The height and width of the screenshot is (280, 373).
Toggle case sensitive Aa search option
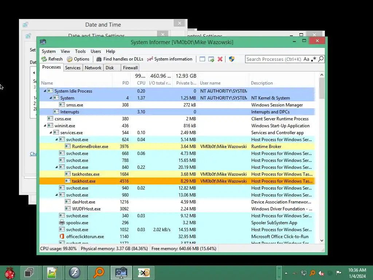click(x=306, y=59)
